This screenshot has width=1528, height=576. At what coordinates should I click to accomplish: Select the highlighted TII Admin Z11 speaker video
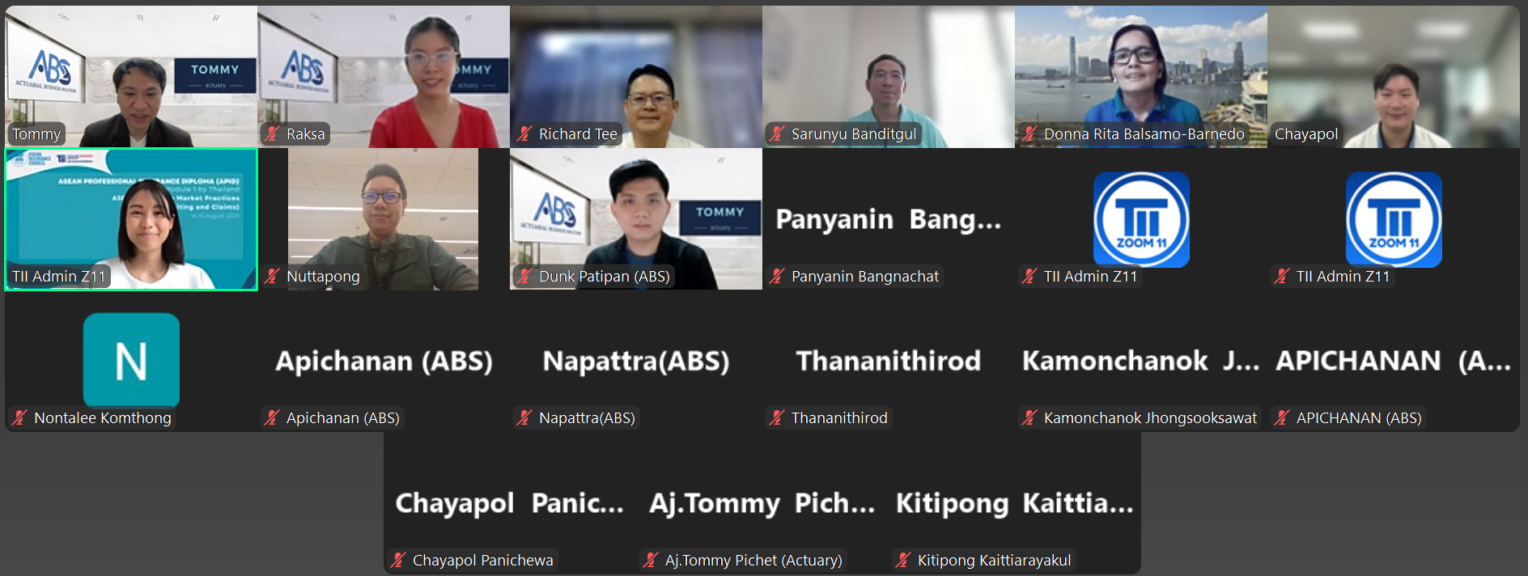click(x=131, y=219)
